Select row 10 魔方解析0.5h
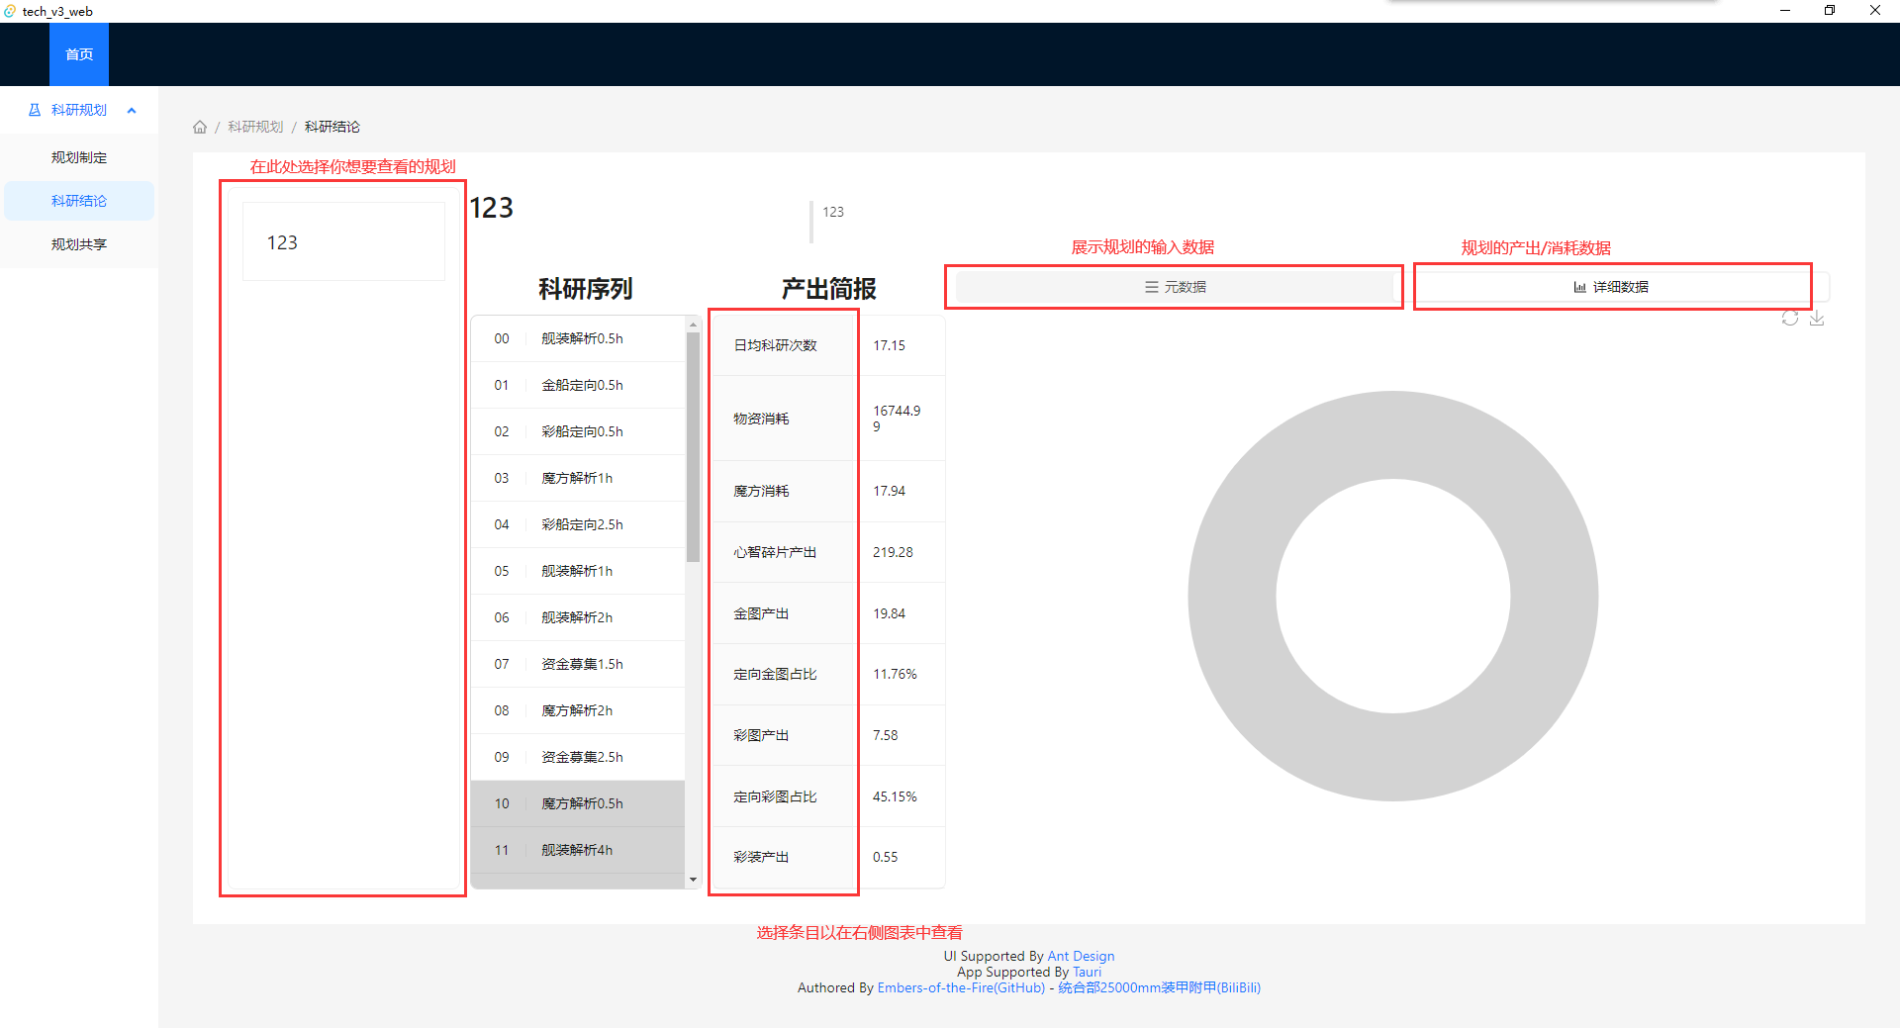 point(578,803)
